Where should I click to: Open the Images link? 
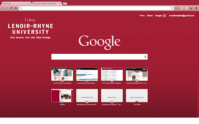tap(159, 15)
